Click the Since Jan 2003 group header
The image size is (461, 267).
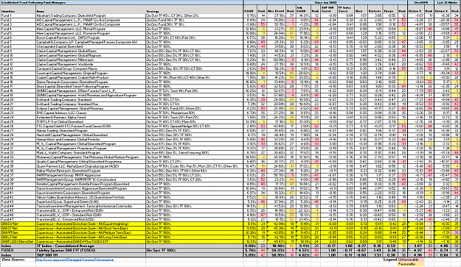click(325, 2)
